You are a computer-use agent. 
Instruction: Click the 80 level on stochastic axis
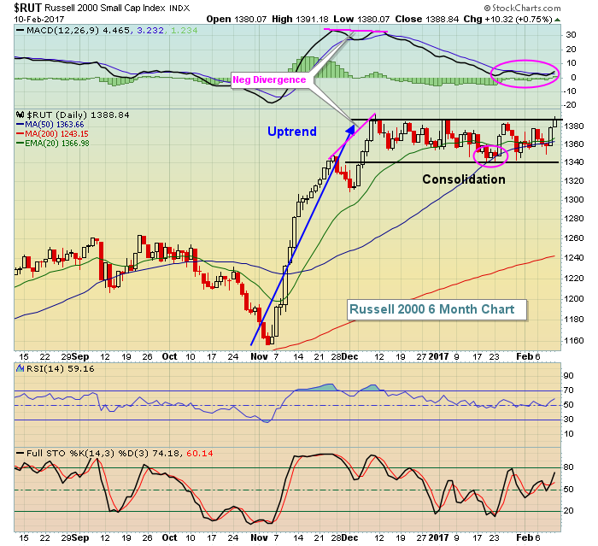point(569,467)
